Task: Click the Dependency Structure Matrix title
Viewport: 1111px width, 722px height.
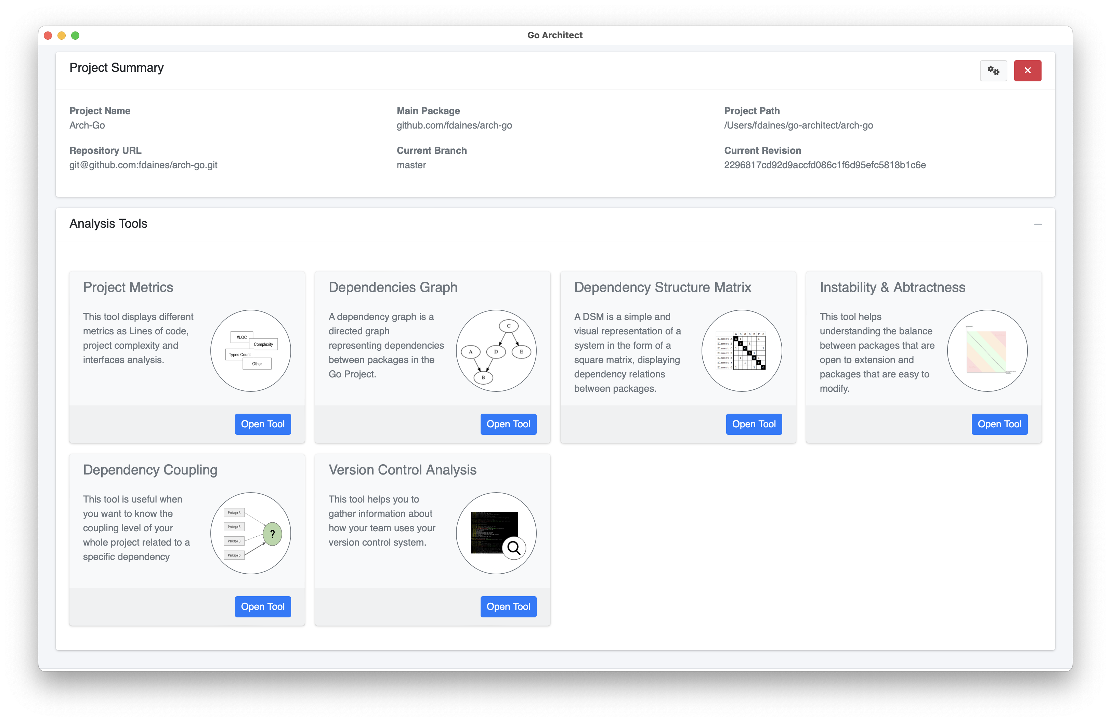Action: pyautogui.click(x=663, y=287)
